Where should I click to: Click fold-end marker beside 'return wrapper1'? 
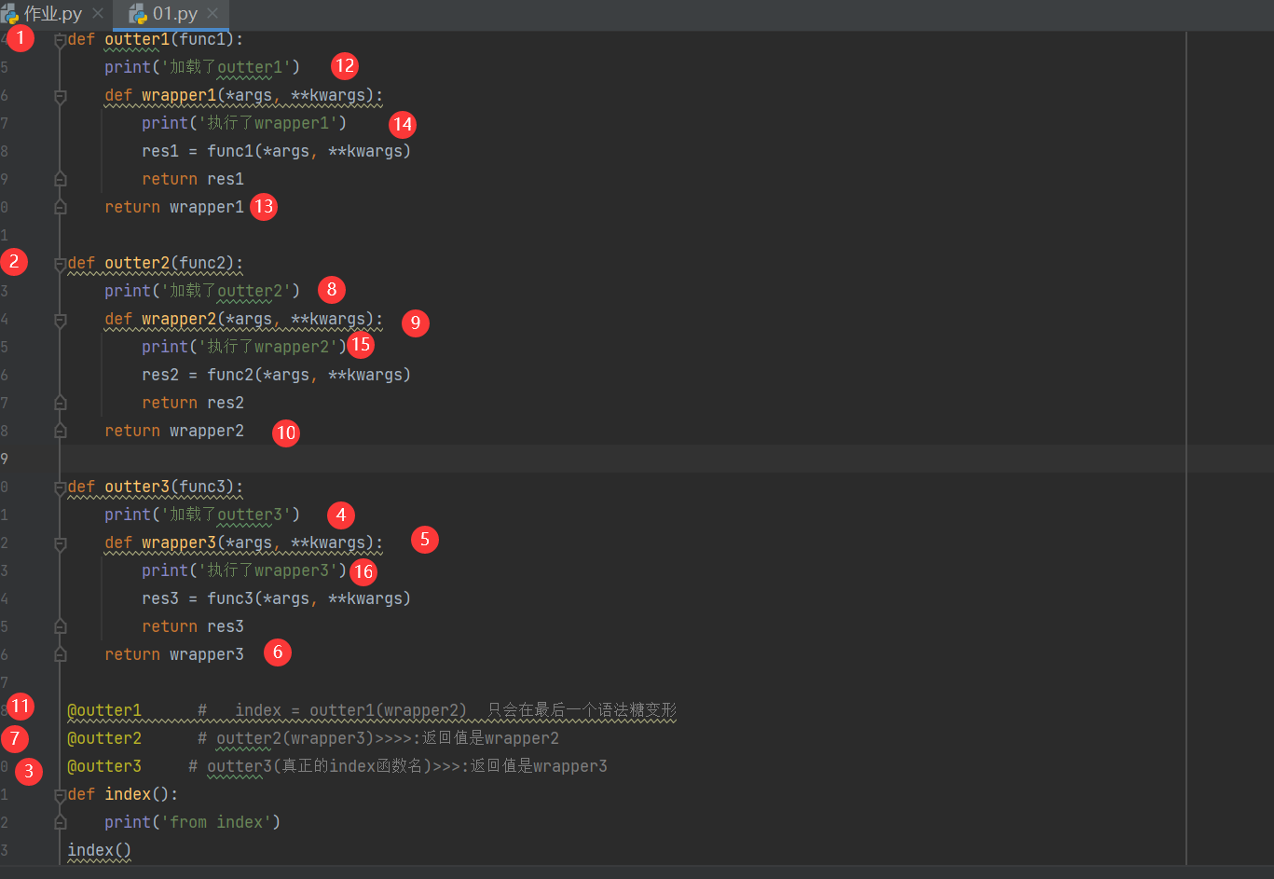pos(61,207)
